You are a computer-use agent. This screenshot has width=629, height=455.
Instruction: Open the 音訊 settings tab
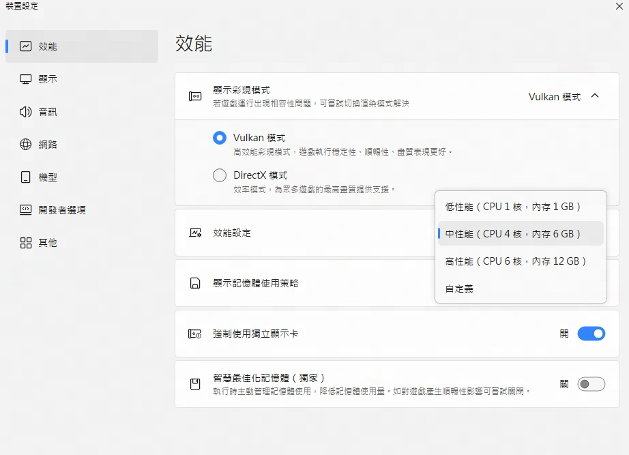(82, 112)
